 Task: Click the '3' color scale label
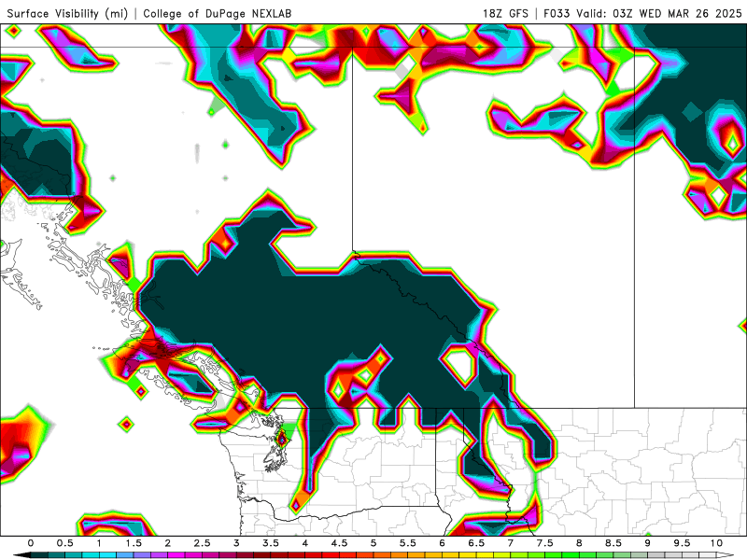tap(236, 543)
